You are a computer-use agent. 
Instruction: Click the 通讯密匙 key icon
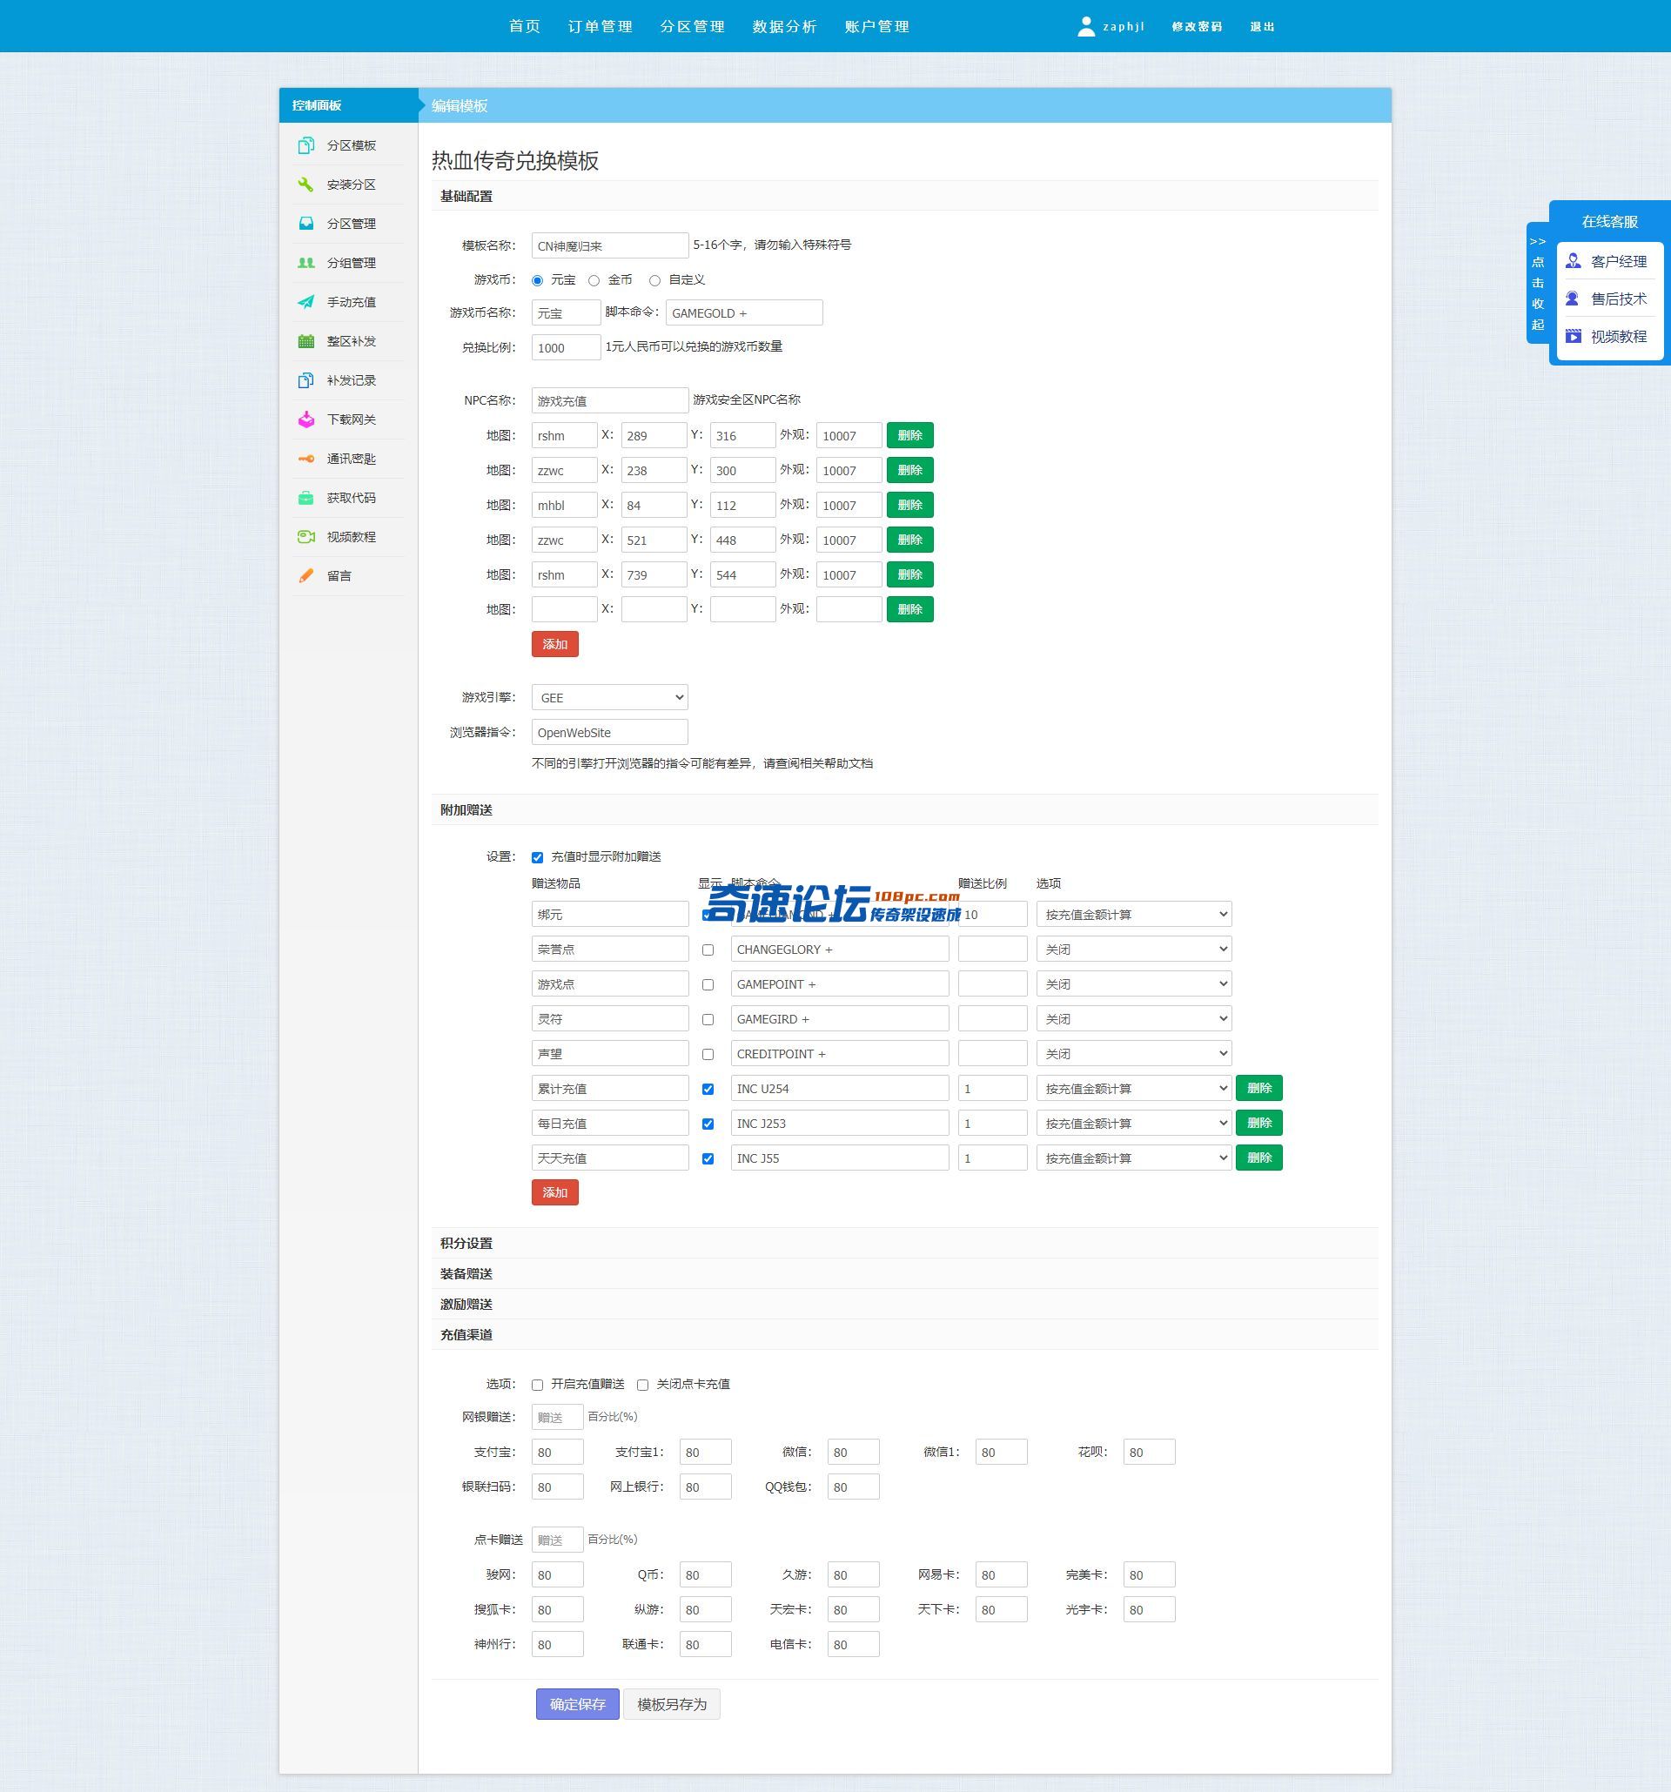pos(306,459)
